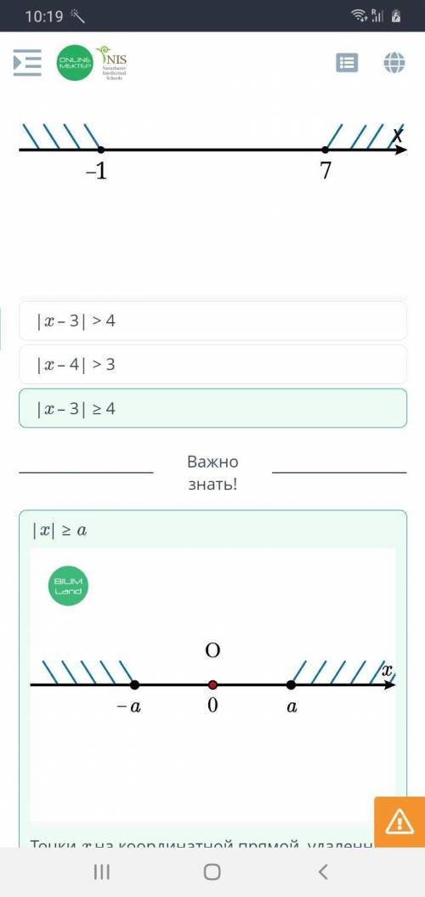Viewport: 425px width, 897px height.
Task: Tap the orange warning report icon
Action: pyautogui.click(x=399, y=822)
